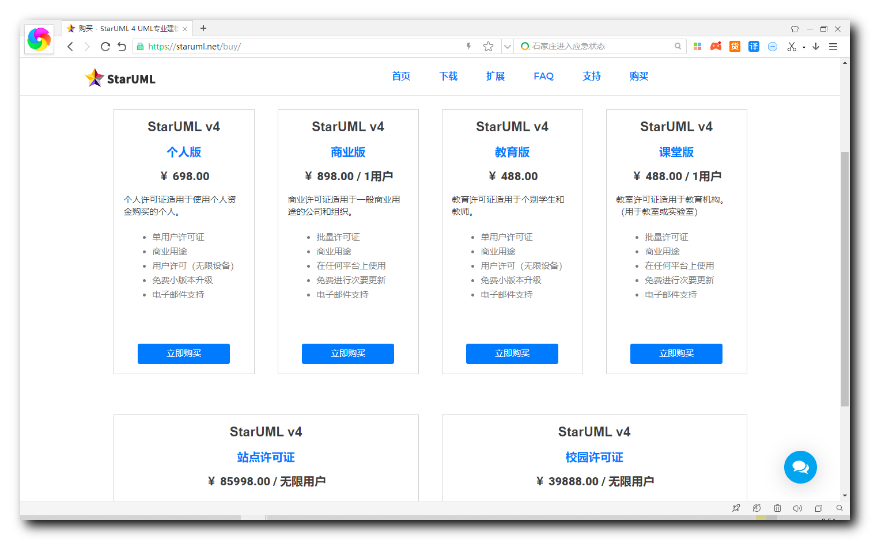Screen dimensions: 870x540
Task: Open the 译 translate extension icon
Action: point(754,46)
